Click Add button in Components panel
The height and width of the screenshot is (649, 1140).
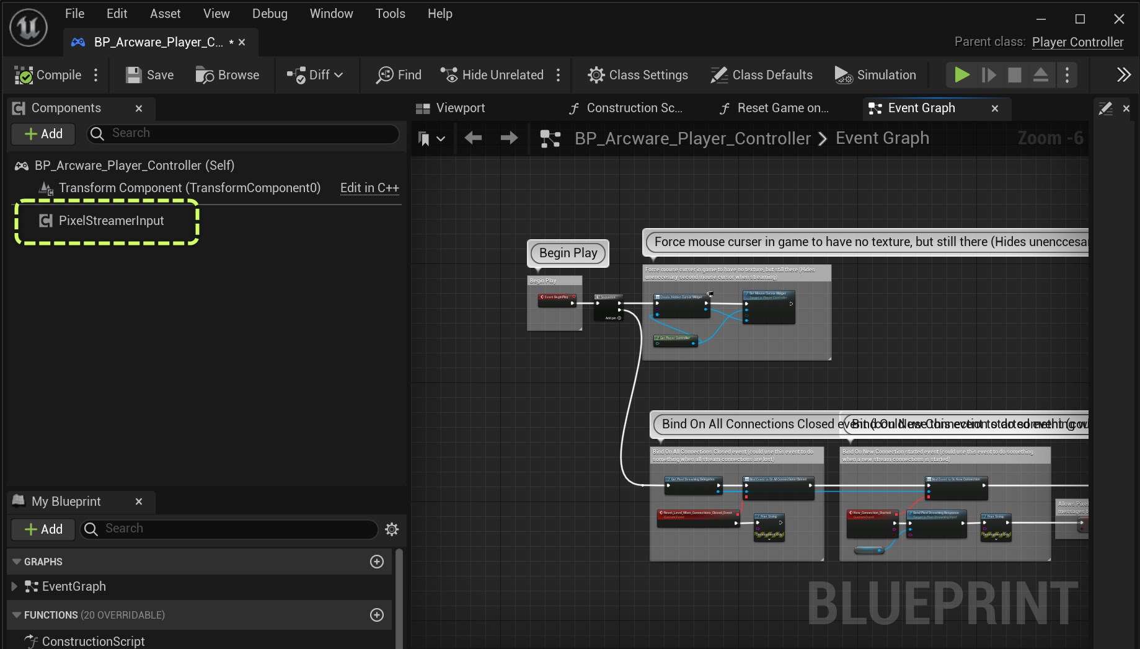click(43, 134)
